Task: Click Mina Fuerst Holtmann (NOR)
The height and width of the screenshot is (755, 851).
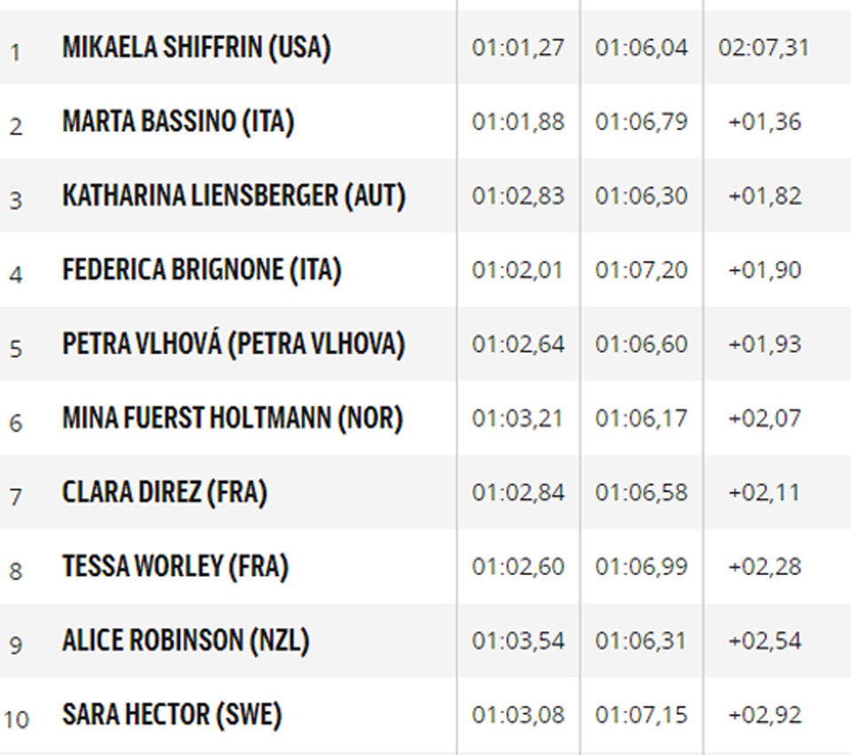Action: 233,418
